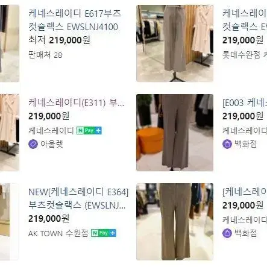Viewport: 267px width, 267px height.
Task: Open the 케네스레이디 E617부츠컷슬랙스 product title
Action: tap(75, 20)
